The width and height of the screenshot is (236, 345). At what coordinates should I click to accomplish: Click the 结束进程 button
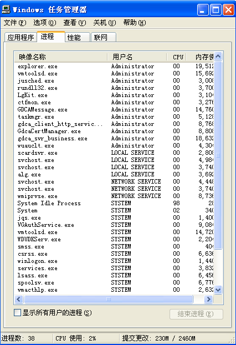(x=196, y=314)
